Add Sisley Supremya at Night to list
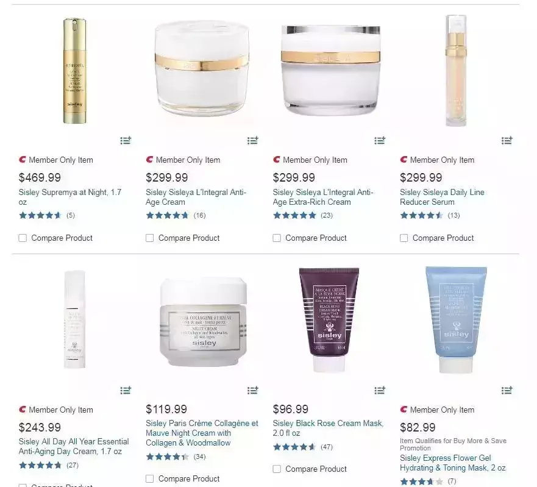This screenshot has height=487, width=537. 126,140
